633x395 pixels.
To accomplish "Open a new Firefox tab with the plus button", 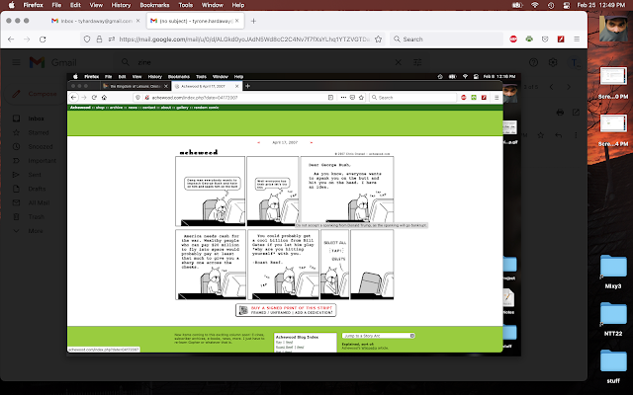I will (253, 21).
